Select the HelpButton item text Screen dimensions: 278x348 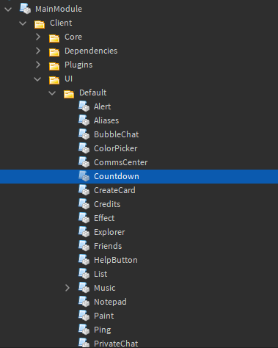pos(116,260)
